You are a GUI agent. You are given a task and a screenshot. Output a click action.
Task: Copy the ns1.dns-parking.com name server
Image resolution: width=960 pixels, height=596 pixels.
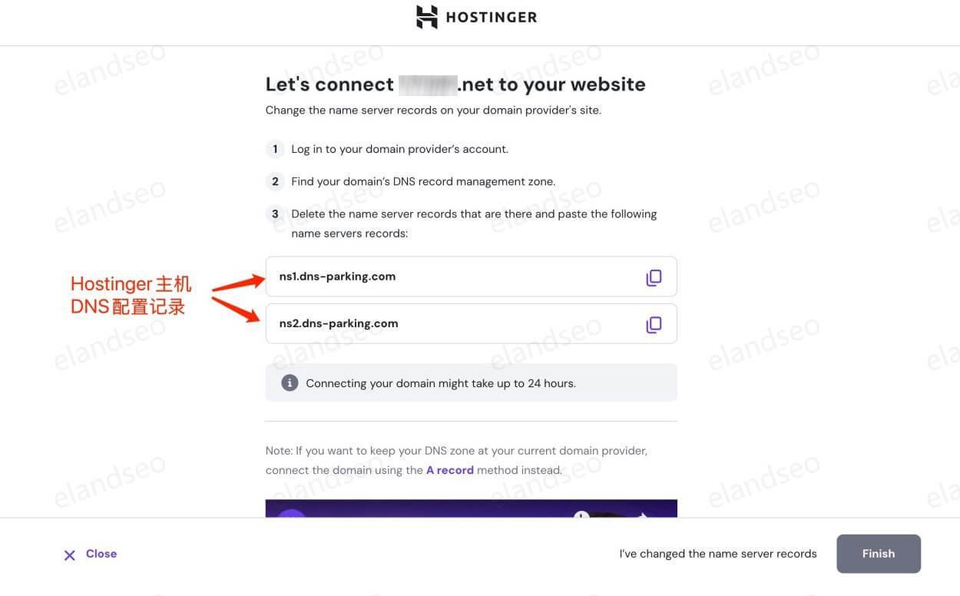click(x=654, y=277)
